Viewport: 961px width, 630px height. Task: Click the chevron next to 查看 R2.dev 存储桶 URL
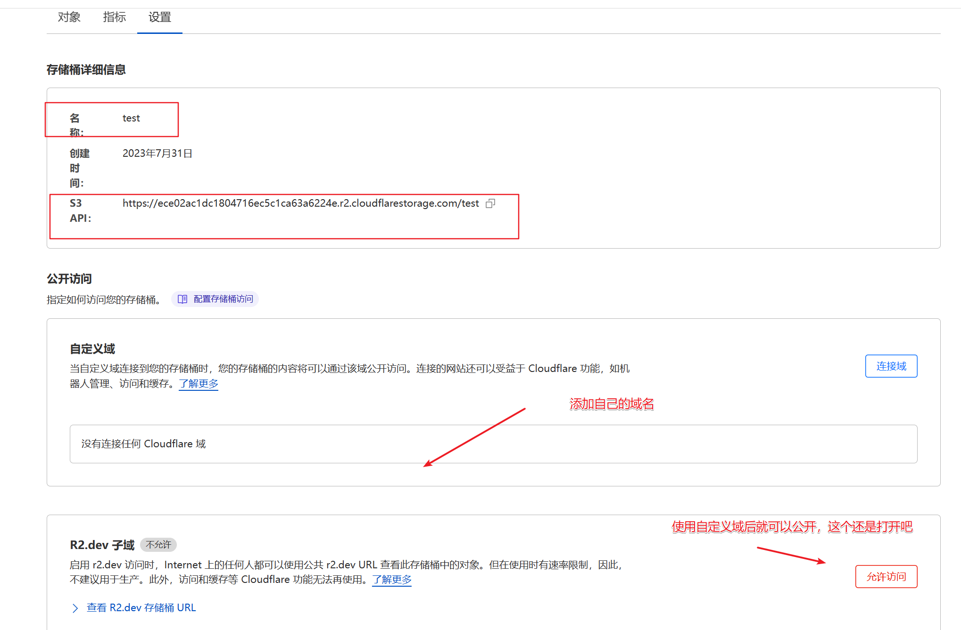click(x=75, y=608)
